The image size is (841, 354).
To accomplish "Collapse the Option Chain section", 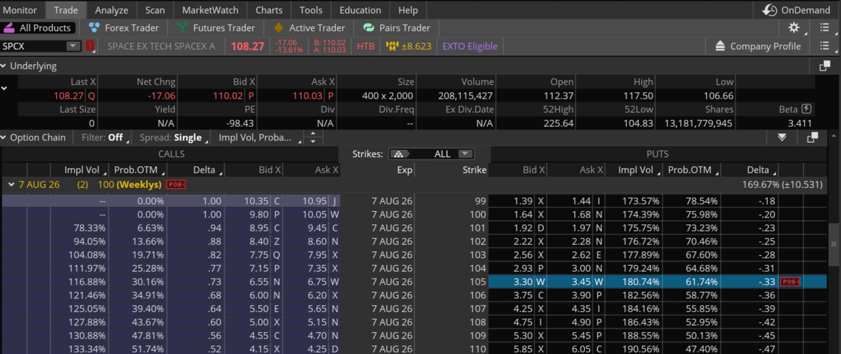I will (x=4, y=137).
